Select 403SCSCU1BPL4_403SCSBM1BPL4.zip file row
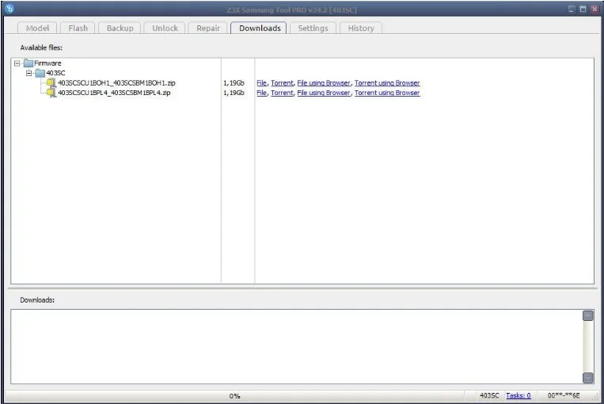This screenshot has width=604, height=404. (x=114, y=93)
